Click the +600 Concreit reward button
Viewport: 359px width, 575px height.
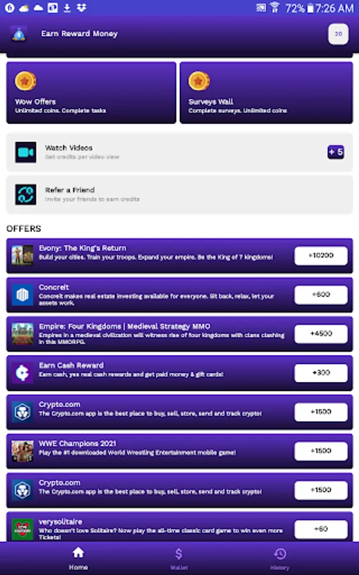coord(321,295)
